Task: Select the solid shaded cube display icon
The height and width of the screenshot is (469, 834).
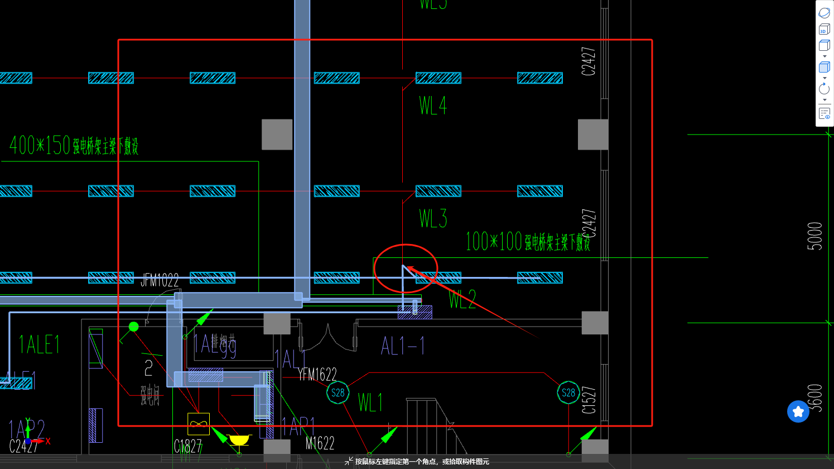Action: point(824,67)
